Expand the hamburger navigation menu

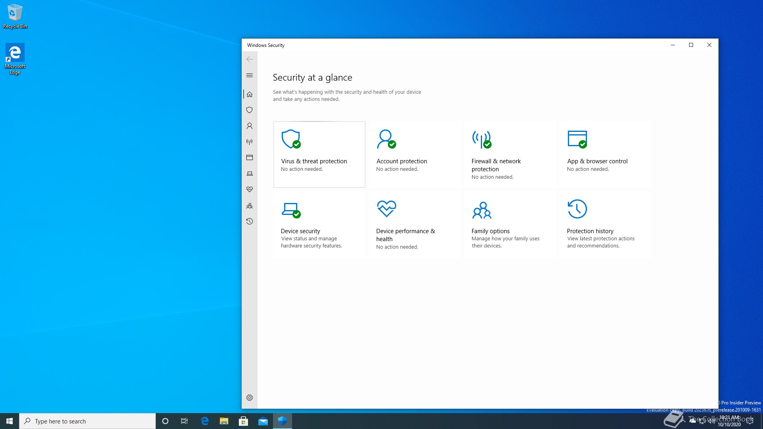tap(250, 75)
